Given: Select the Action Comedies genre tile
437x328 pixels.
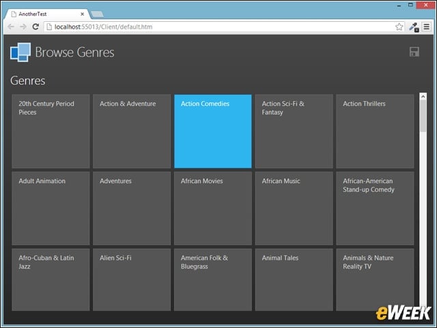Looking at the screenshot, I should 213,131.
